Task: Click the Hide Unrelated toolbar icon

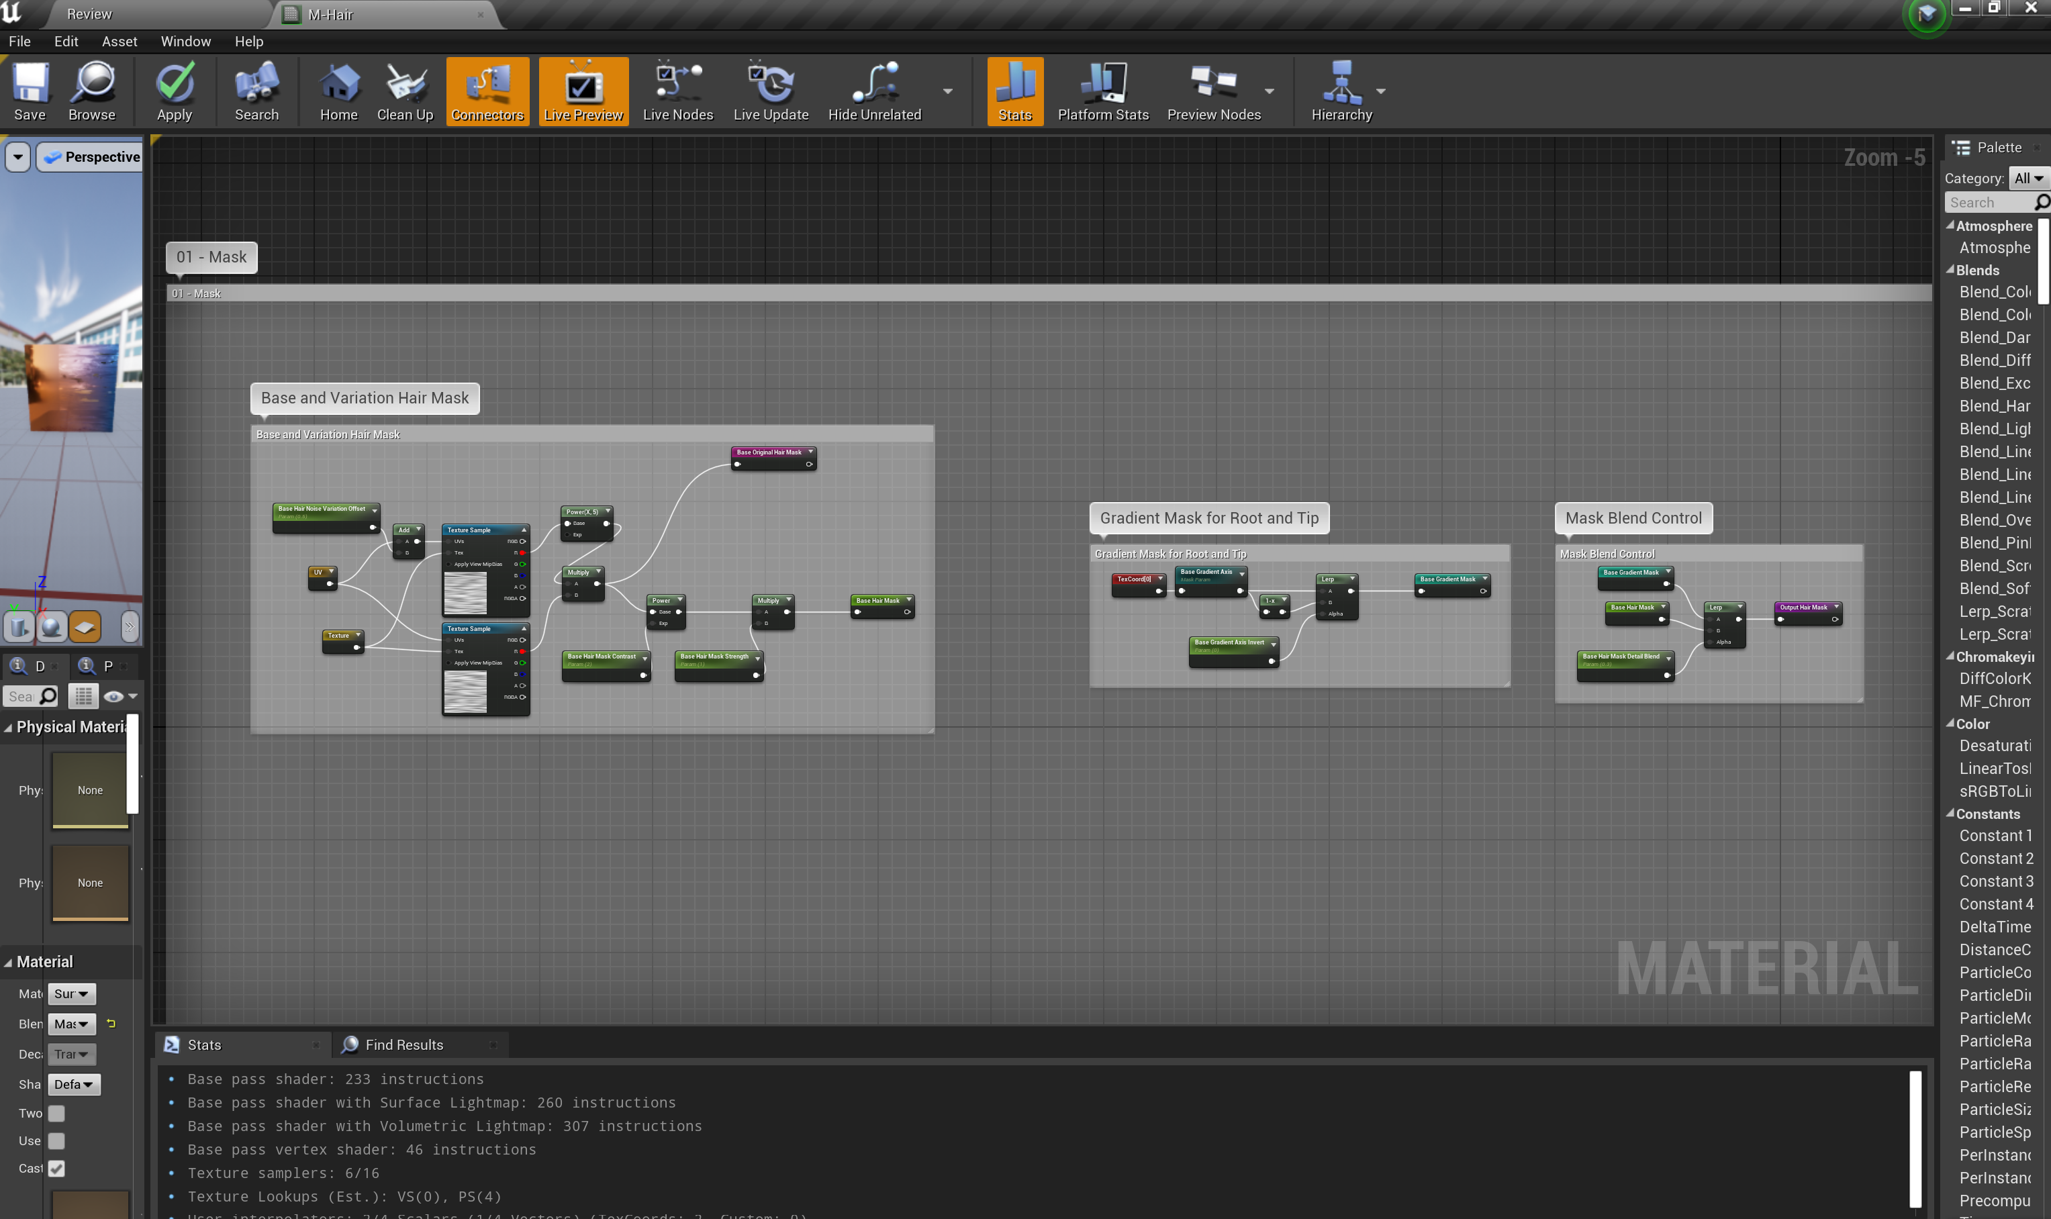Action: (874, 91)
